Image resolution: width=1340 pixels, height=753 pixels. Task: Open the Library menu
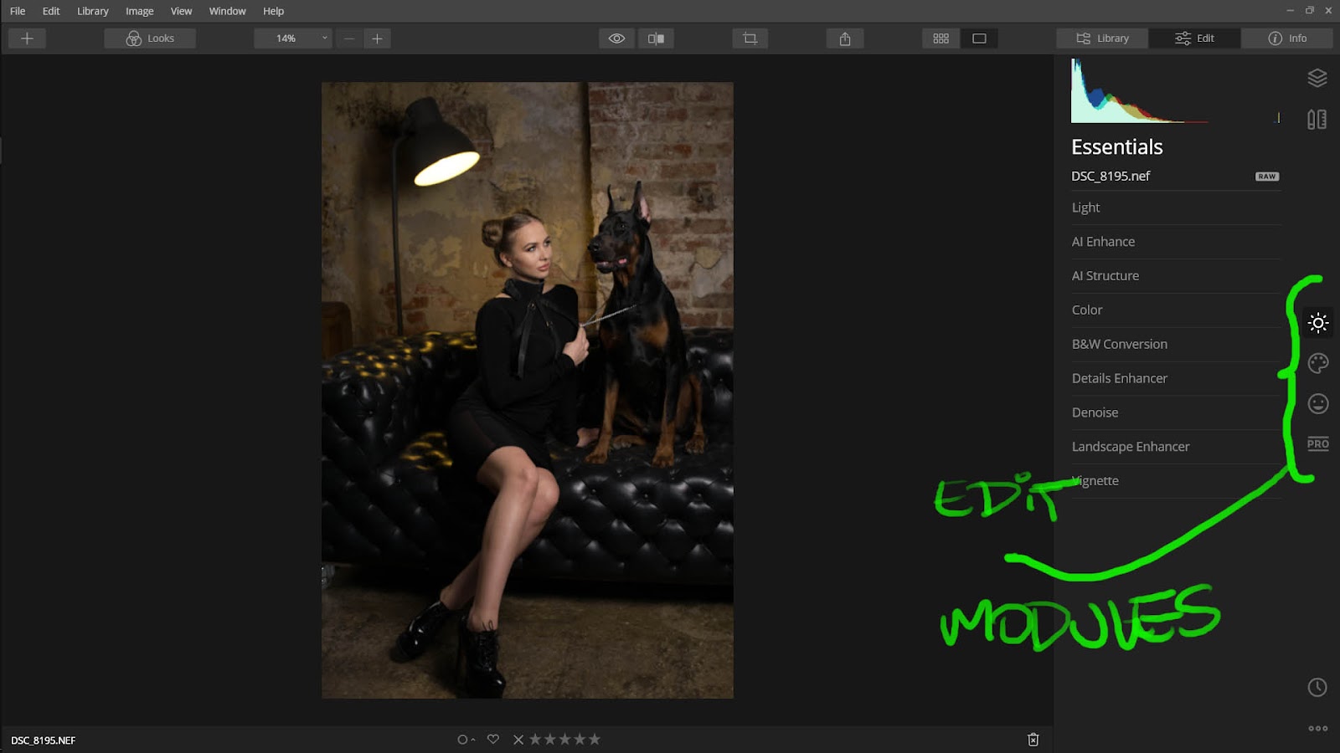tap(93, 11)
